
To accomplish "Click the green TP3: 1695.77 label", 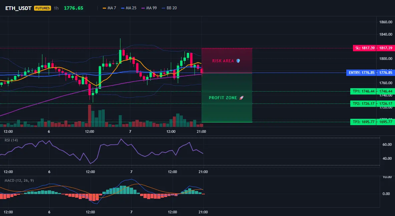I will click(363, 122).
